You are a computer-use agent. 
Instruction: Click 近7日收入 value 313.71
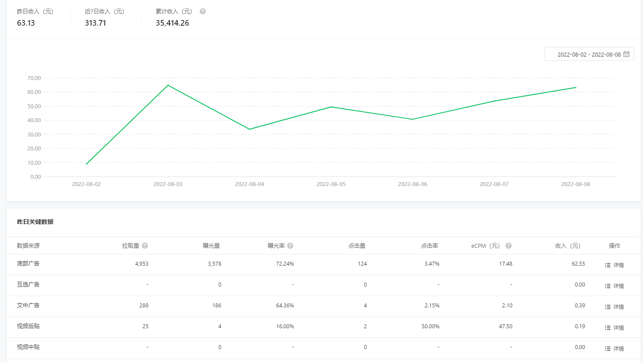point(95,23)
